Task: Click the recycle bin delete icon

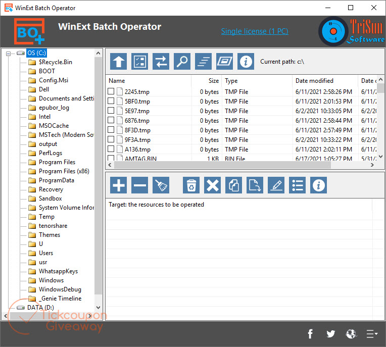Action: coord(191,185)
